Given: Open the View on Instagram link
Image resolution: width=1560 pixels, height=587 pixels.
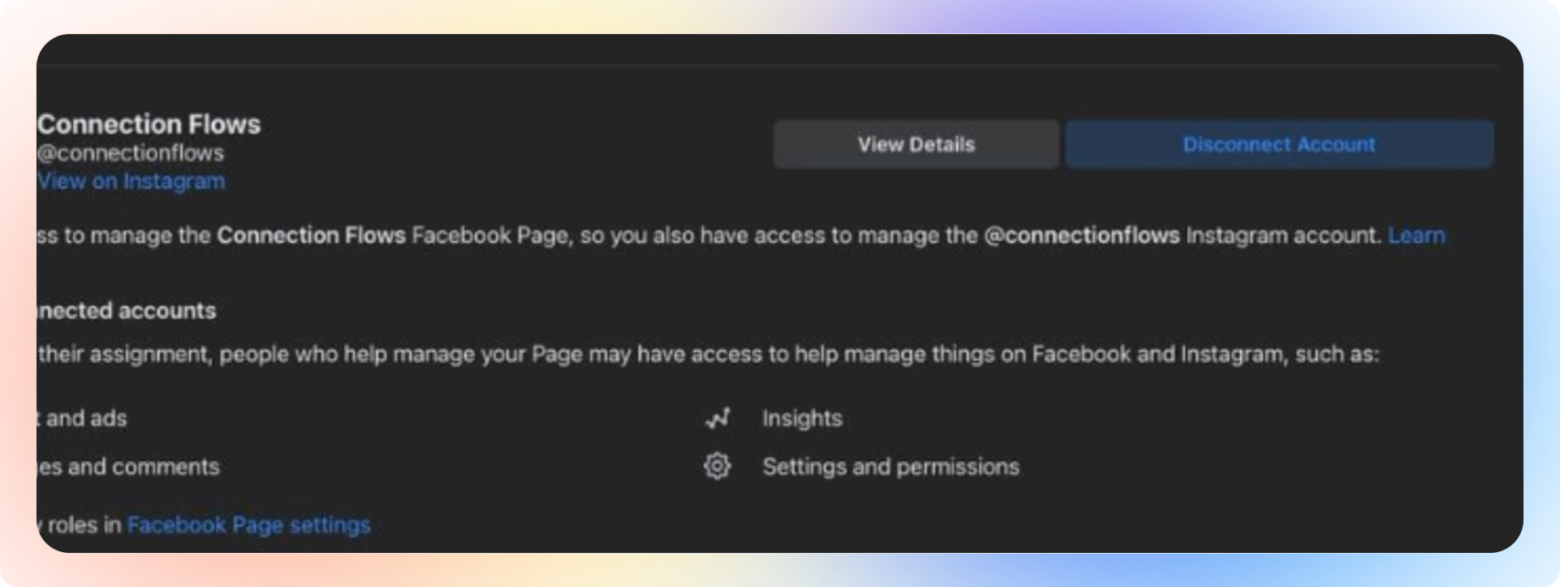Looking at the screenshot, I should click(x=131, y=181).
